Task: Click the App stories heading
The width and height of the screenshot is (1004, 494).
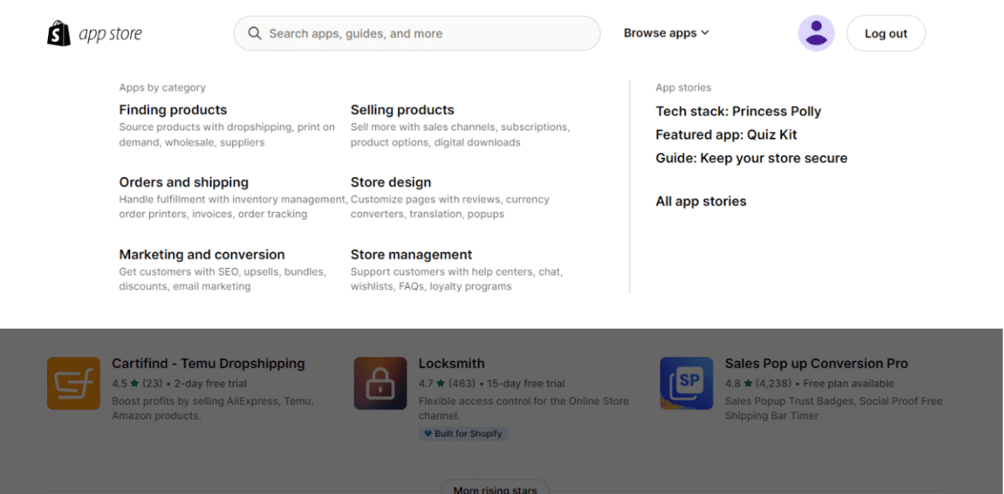Action: (684, 87)
